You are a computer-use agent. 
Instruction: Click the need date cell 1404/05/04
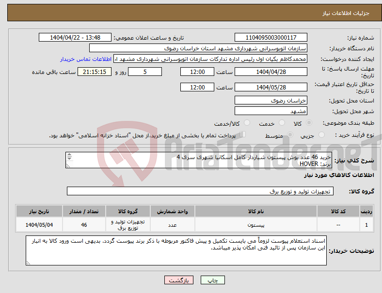coord(39,225)
